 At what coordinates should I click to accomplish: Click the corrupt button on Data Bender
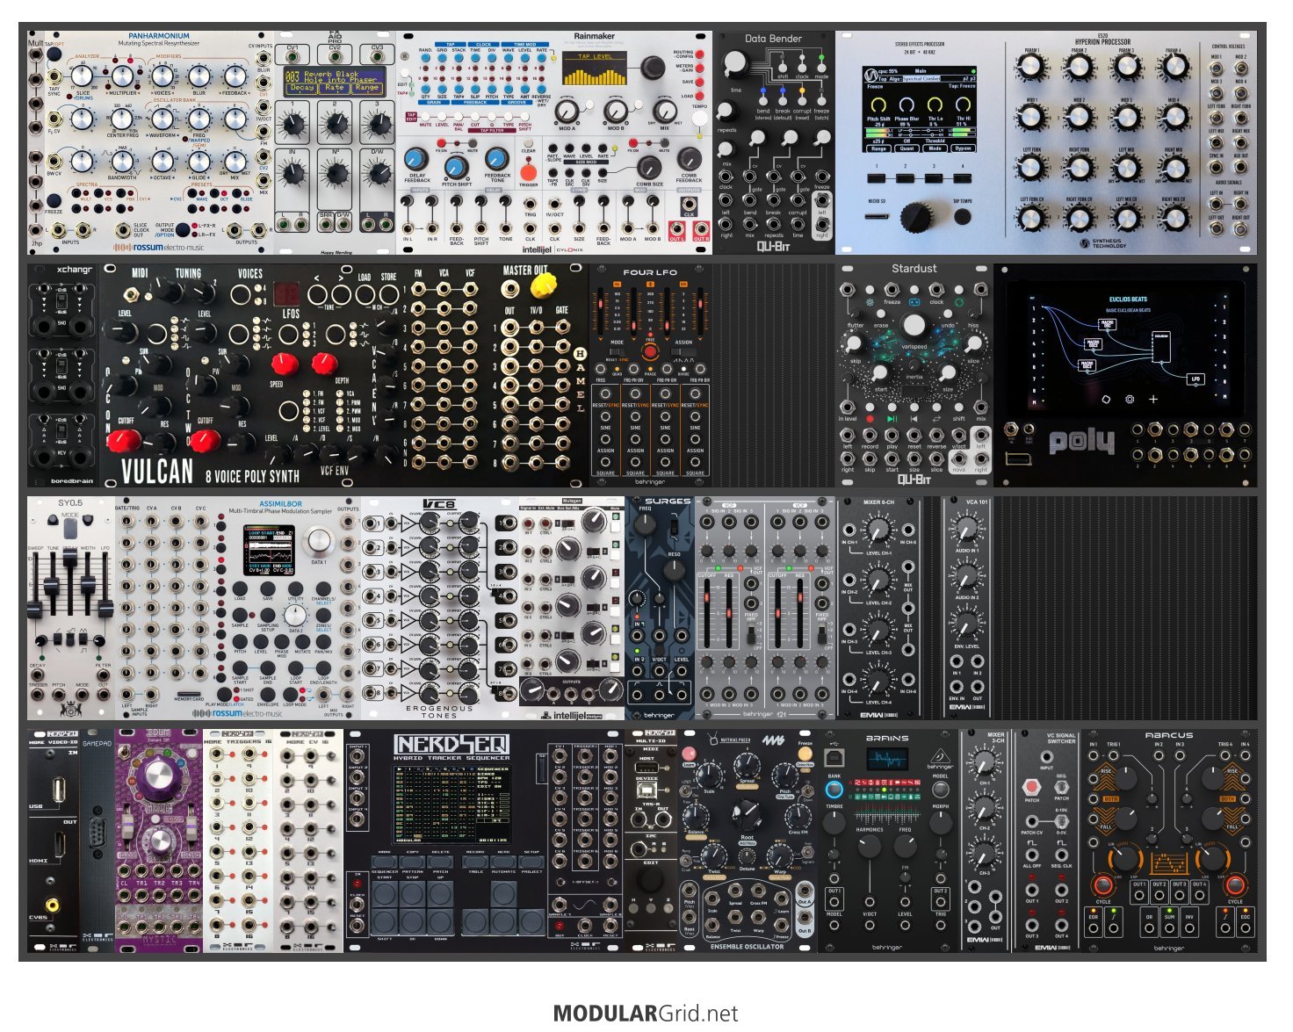802,99
